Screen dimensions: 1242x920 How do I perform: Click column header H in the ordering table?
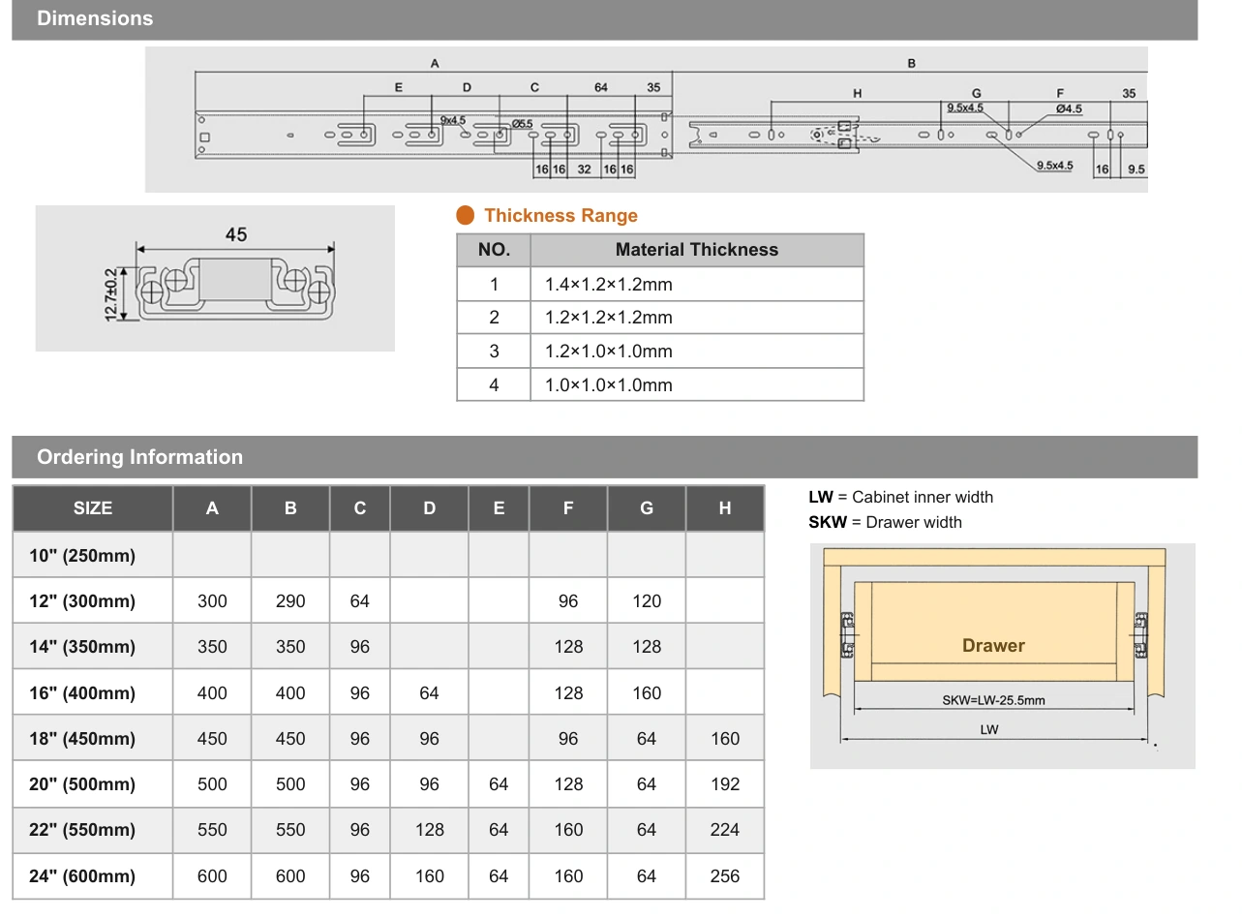[x=725, y=508]
